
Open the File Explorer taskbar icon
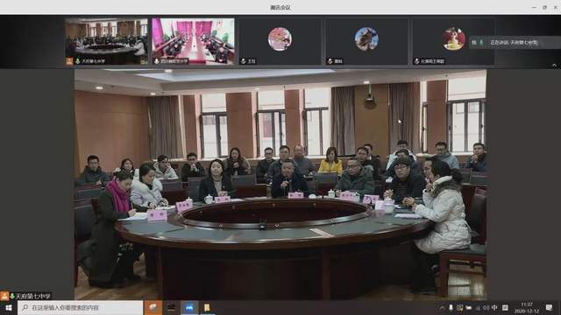207,307
